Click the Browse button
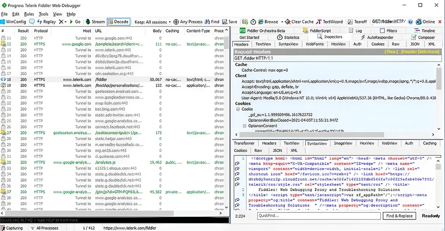 [268, 21]
